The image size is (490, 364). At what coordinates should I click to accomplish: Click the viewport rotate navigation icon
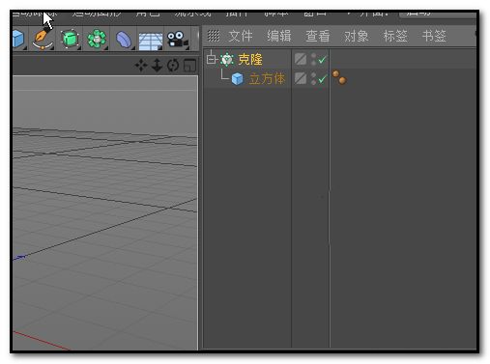pyautogui.click(x=173, y=66)
